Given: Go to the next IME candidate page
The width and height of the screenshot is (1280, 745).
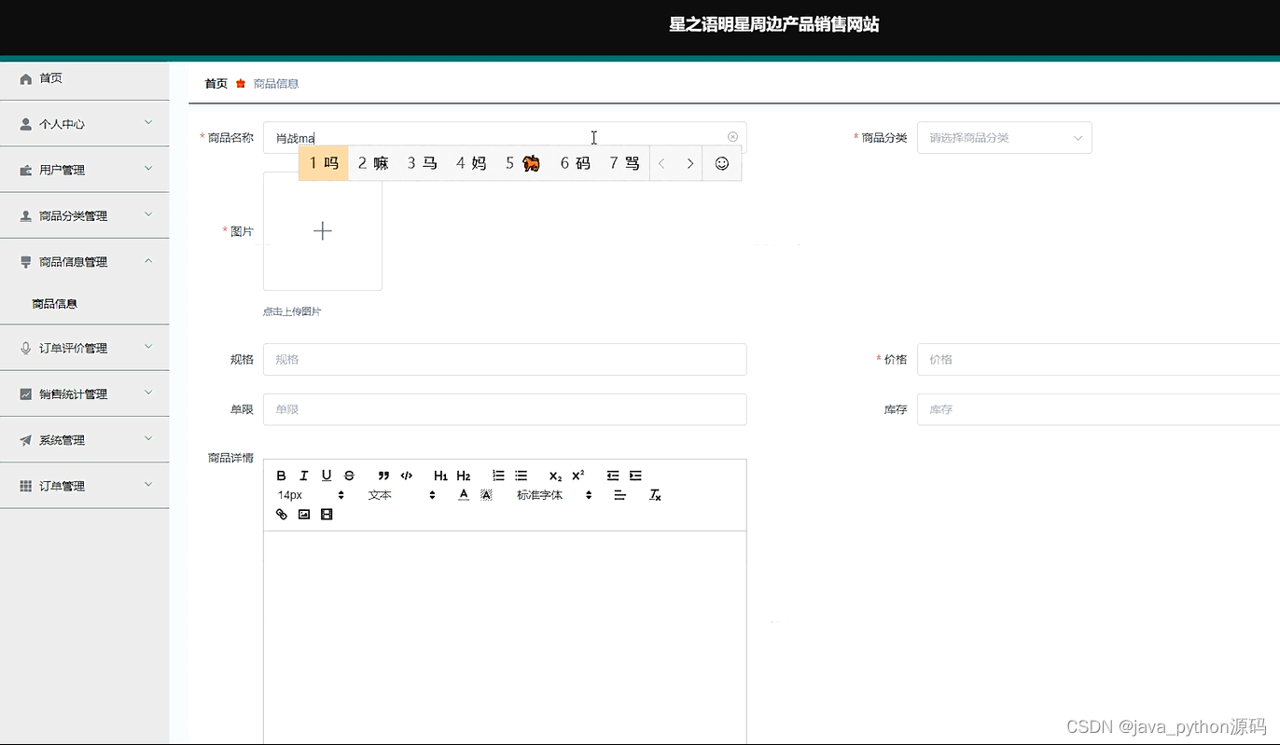Looking at the screenshot, I should (689, 163).
